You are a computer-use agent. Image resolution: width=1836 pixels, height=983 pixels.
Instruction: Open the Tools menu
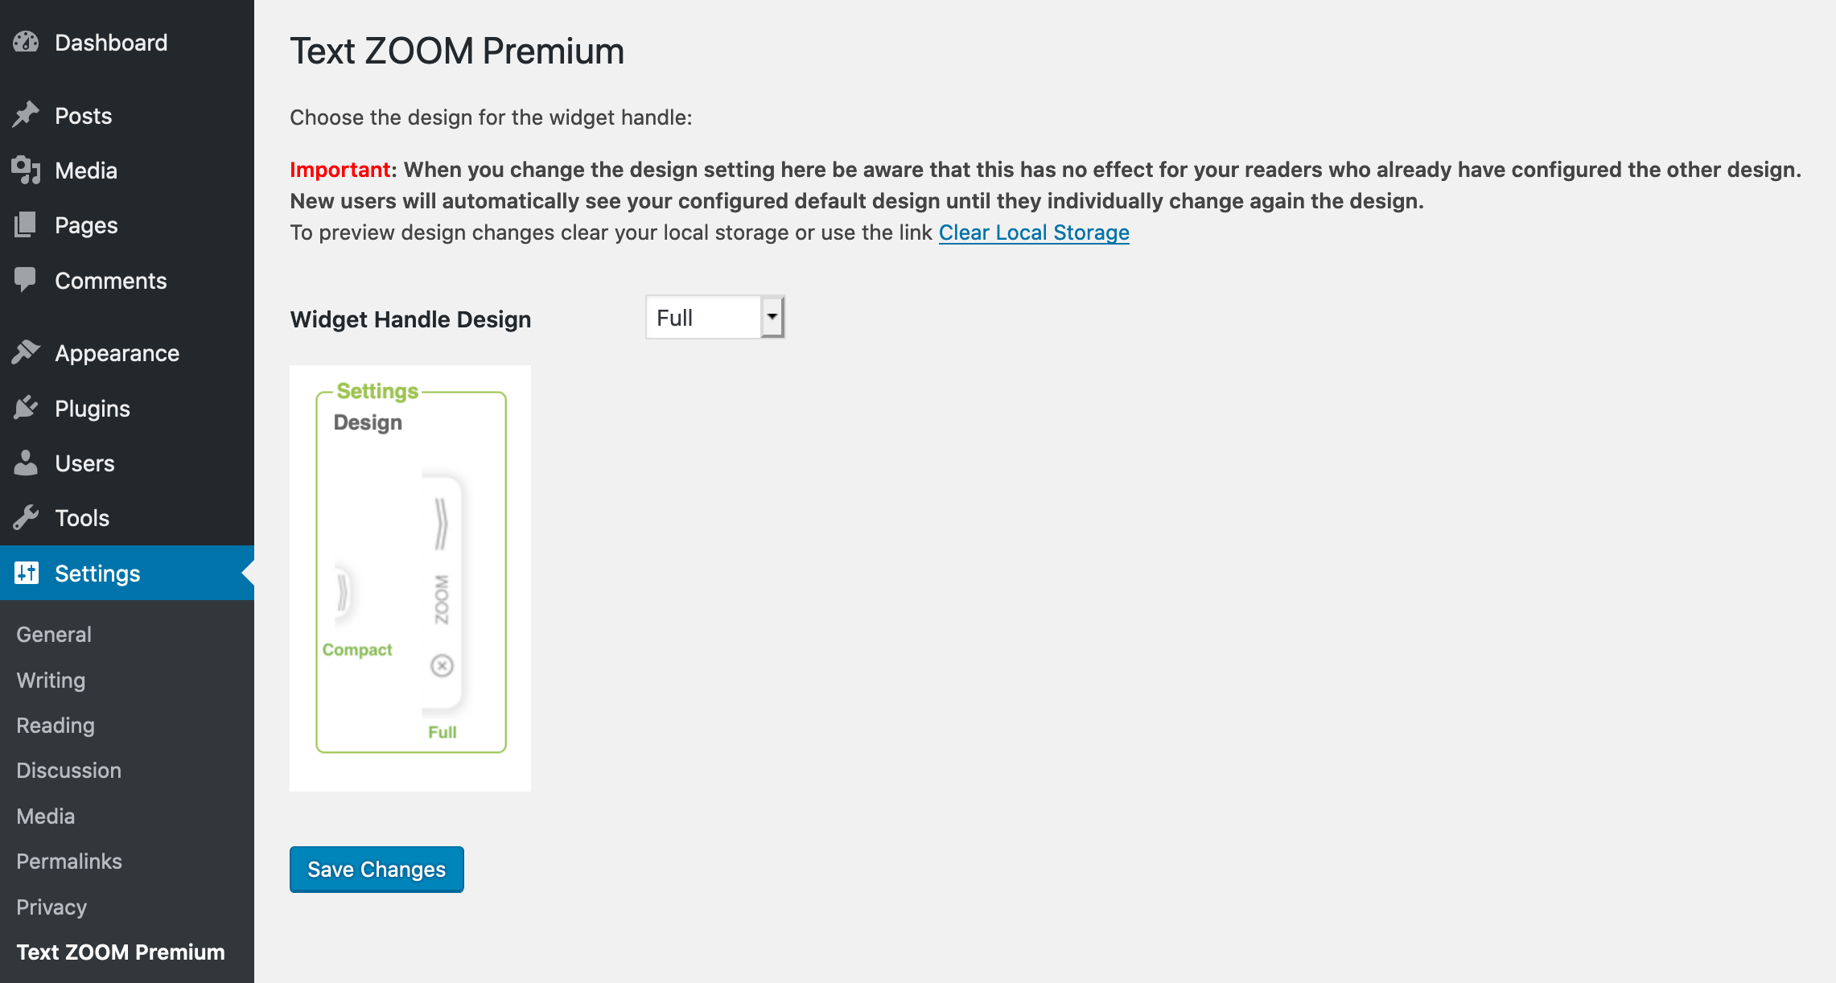tap(127, 518)
